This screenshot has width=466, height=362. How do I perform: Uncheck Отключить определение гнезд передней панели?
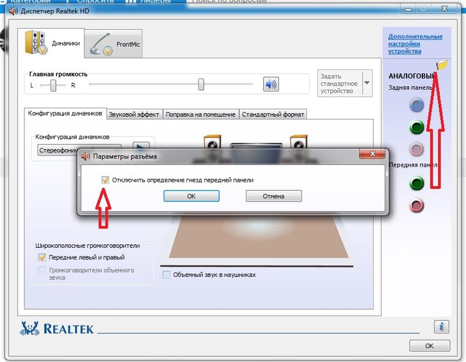105,180
